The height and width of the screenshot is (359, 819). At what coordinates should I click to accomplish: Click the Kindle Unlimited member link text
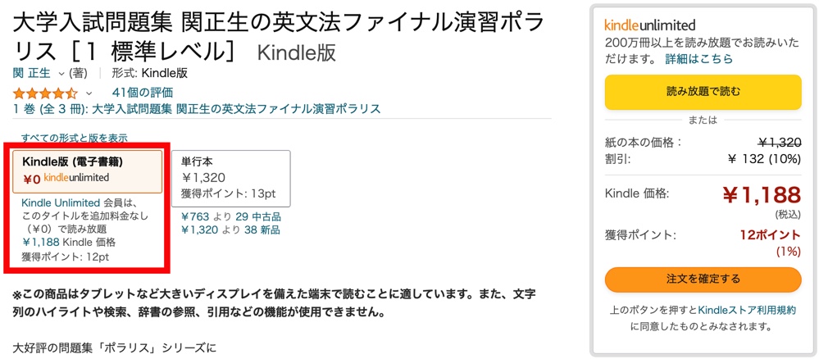pos(61,202)
